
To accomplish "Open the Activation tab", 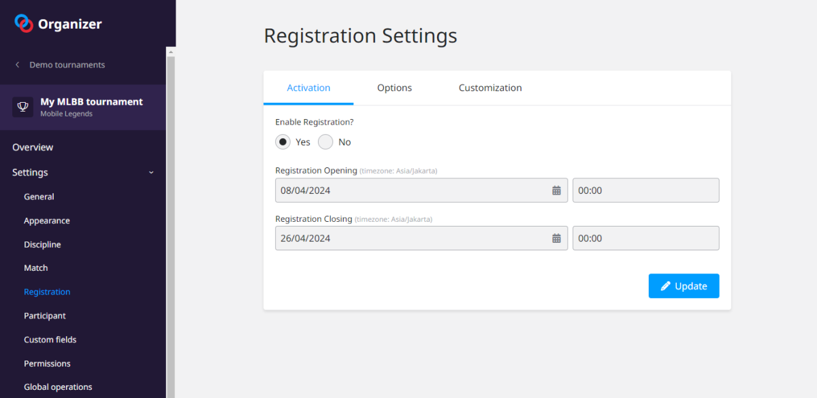I will [x=308, y=88].
